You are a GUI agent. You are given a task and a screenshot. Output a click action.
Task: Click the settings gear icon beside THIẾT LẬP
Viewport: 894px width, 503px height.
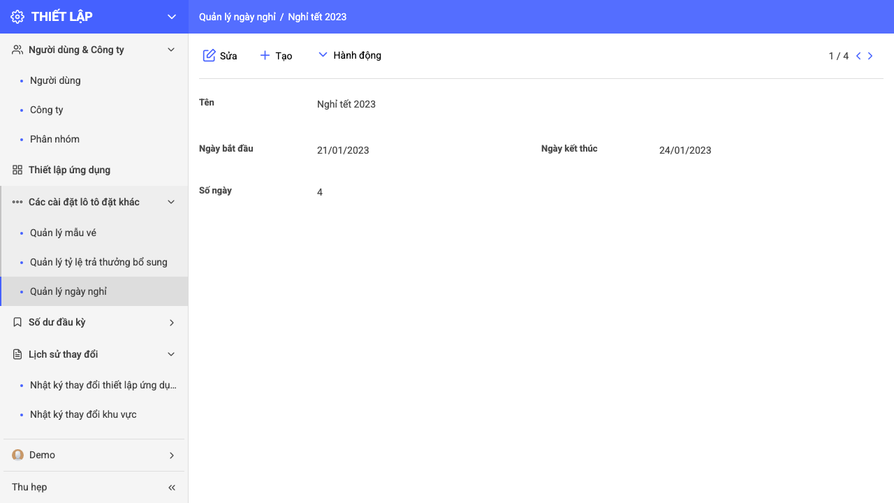[x=17, y=17]
